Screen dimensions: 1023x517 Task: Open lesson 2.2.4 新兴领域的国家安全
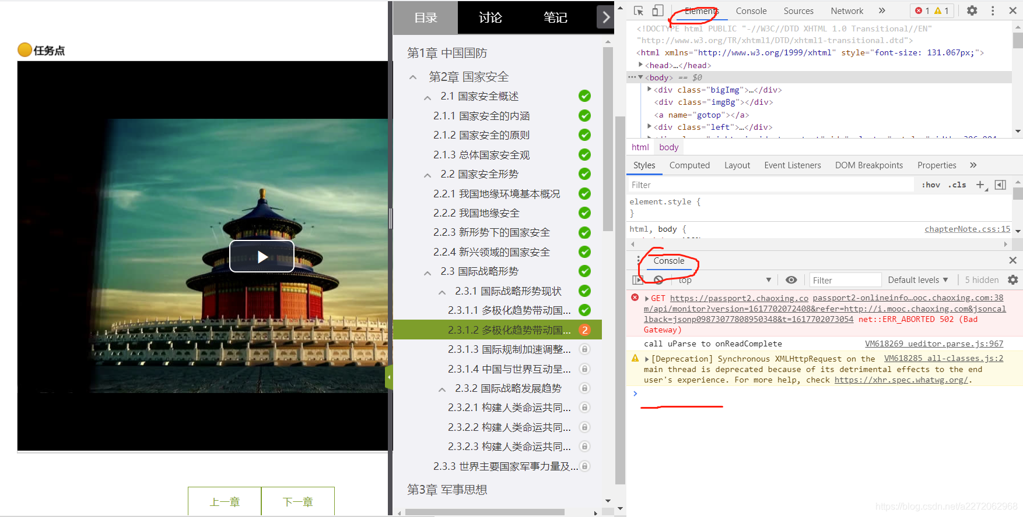[x=491, y=252]
